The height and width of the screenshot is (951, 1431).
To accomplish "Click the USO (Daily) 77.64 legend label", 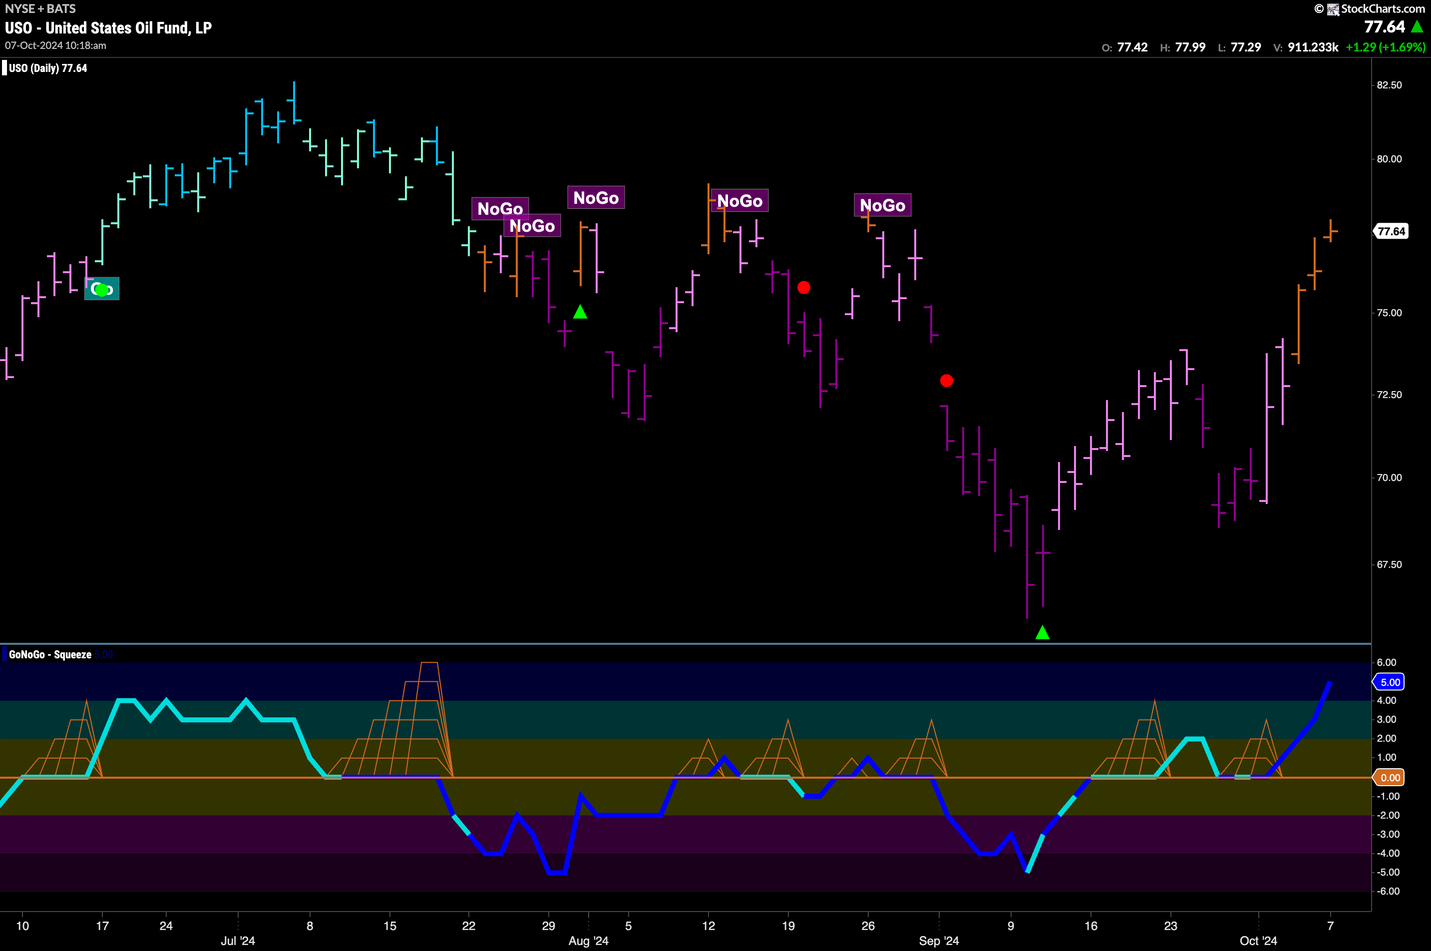I will click(48, 68).
